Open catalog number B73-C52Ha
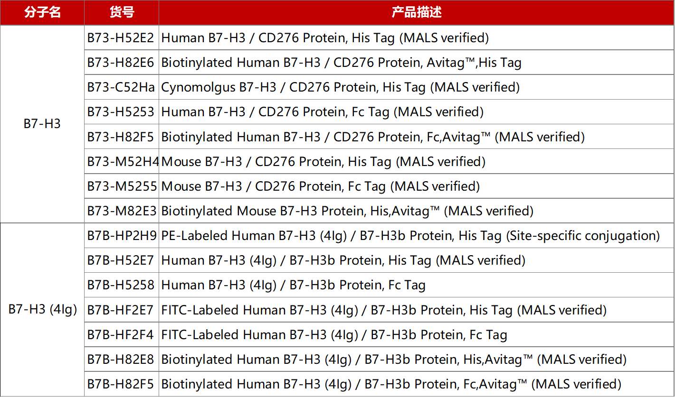Image resolution: width=675 pixels, height=397 pixels. point(121,87)
